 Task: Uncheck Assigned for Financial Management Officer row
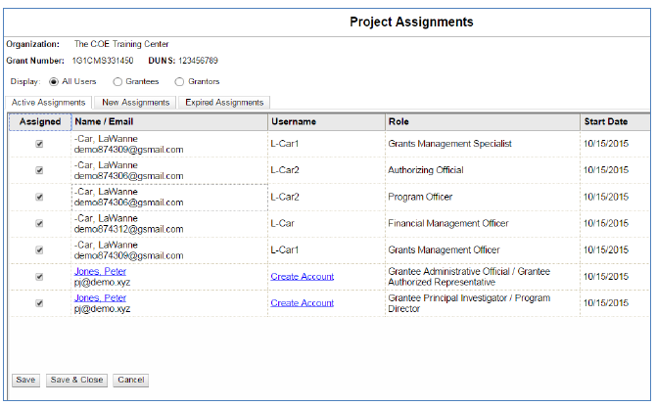[x=39, y=223]
